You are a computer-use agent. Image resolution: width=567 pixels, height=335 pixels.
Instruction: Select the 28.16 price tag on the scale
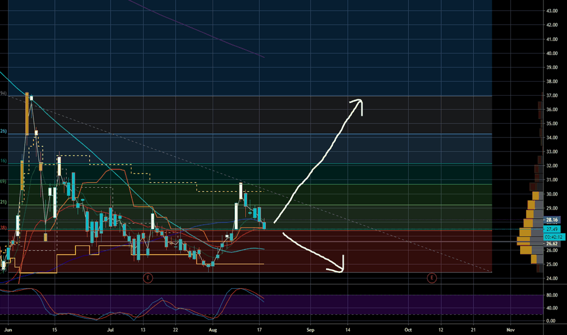[x=552, y=220]
